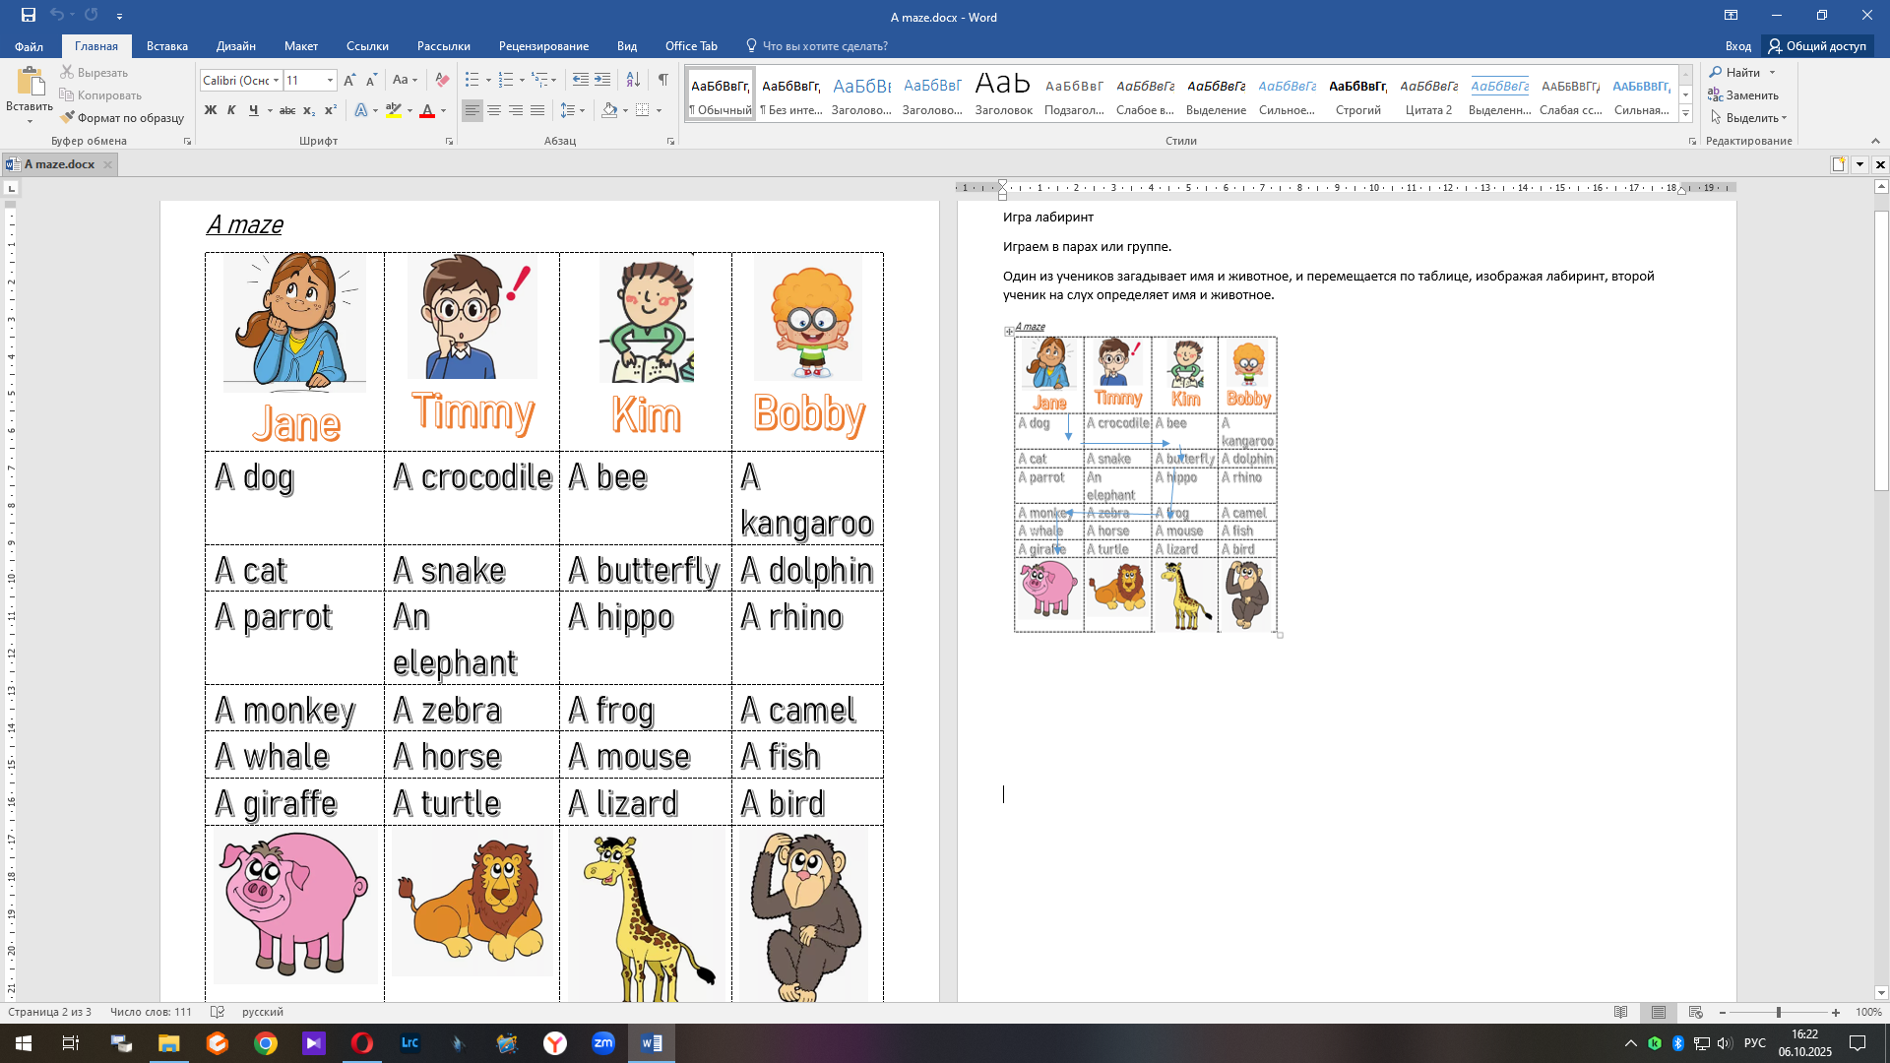Screen dimensions: 1890x1063
Task: Click the save icon in title bar
Action: (x=28, y=16)
